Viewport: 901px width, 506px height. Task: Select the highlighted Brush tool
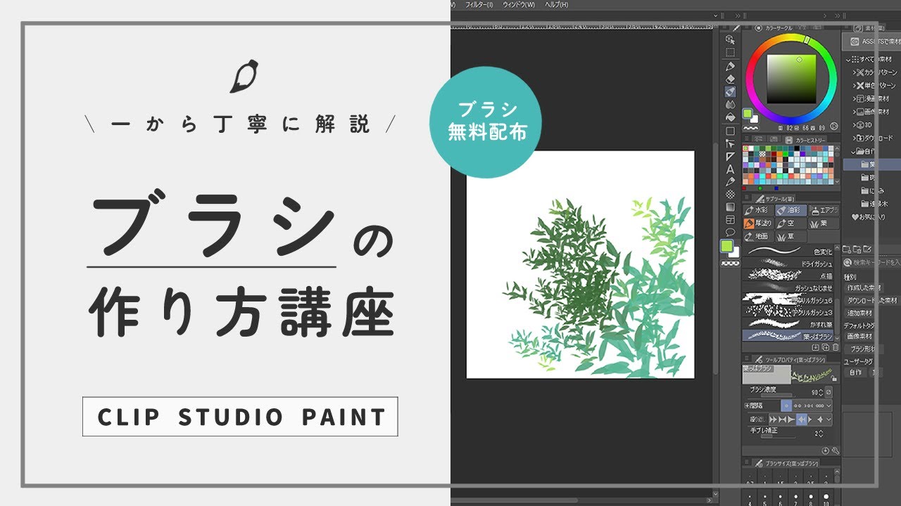pyautogui.click(x=731, y=92)
